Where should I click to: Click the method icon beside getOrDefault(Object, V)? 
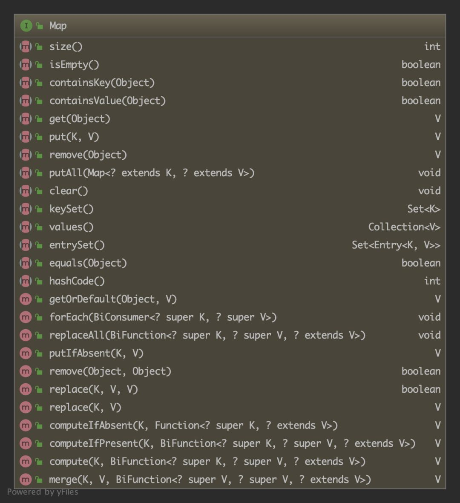point(26,299)
